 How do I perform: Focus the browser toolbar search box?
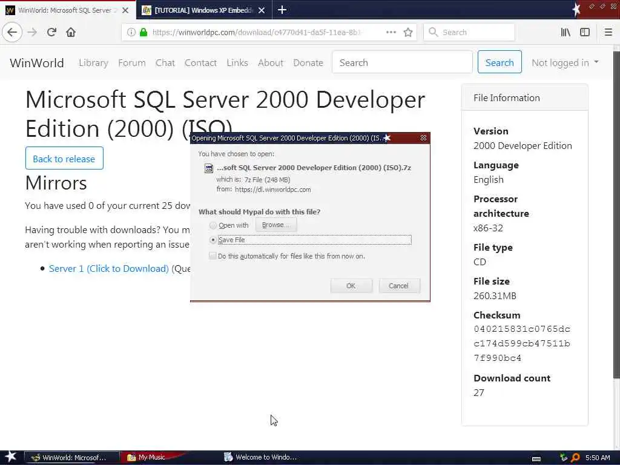[x=469, y=33]
